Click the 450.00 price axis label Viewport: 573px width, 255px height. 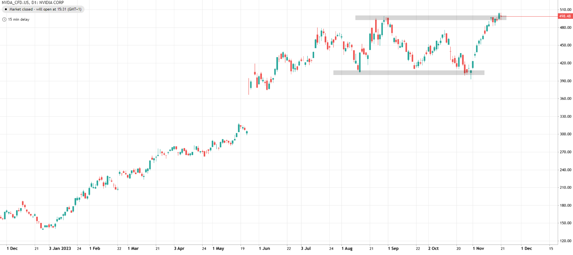pos(566,45)
